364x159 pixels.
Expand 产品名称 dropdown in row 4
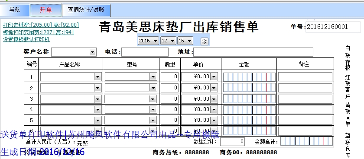coord(98,109)
